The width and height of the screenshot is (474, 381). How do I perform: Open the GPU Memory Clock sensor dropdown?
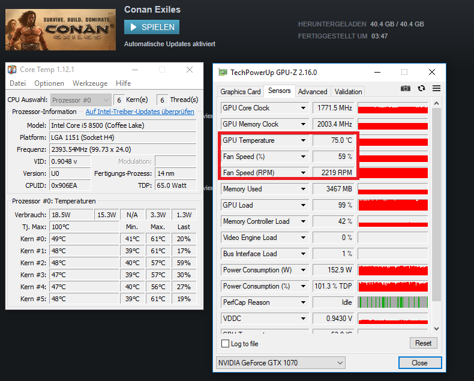coord(303,124)
